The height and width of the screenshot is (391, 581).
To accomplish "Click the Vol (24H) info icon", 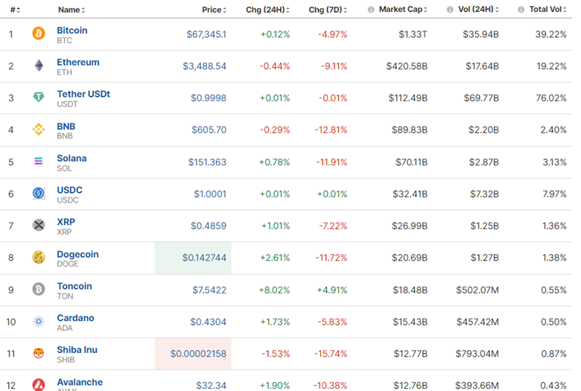I will click(450, 10).
